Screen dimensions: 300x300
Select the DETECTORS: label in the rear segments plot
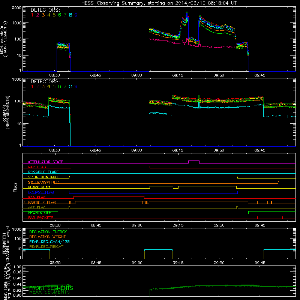pos(45,81)
